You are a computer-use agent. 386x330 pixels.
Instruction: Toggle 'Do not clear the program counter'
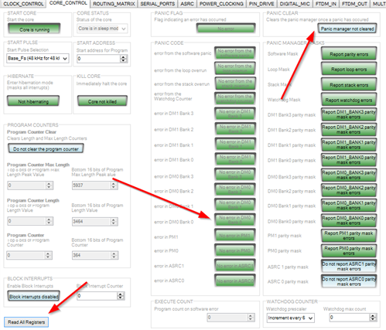(46, 148)
